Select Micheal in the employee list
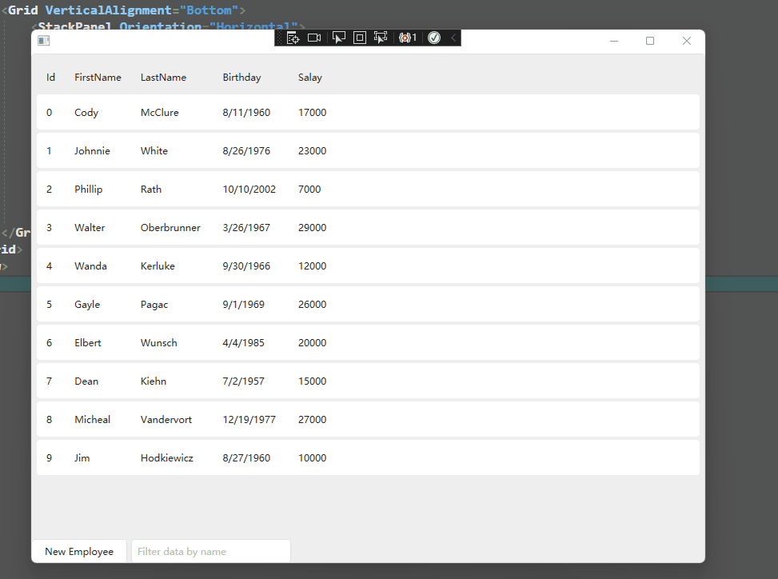 tap(92, 420)
